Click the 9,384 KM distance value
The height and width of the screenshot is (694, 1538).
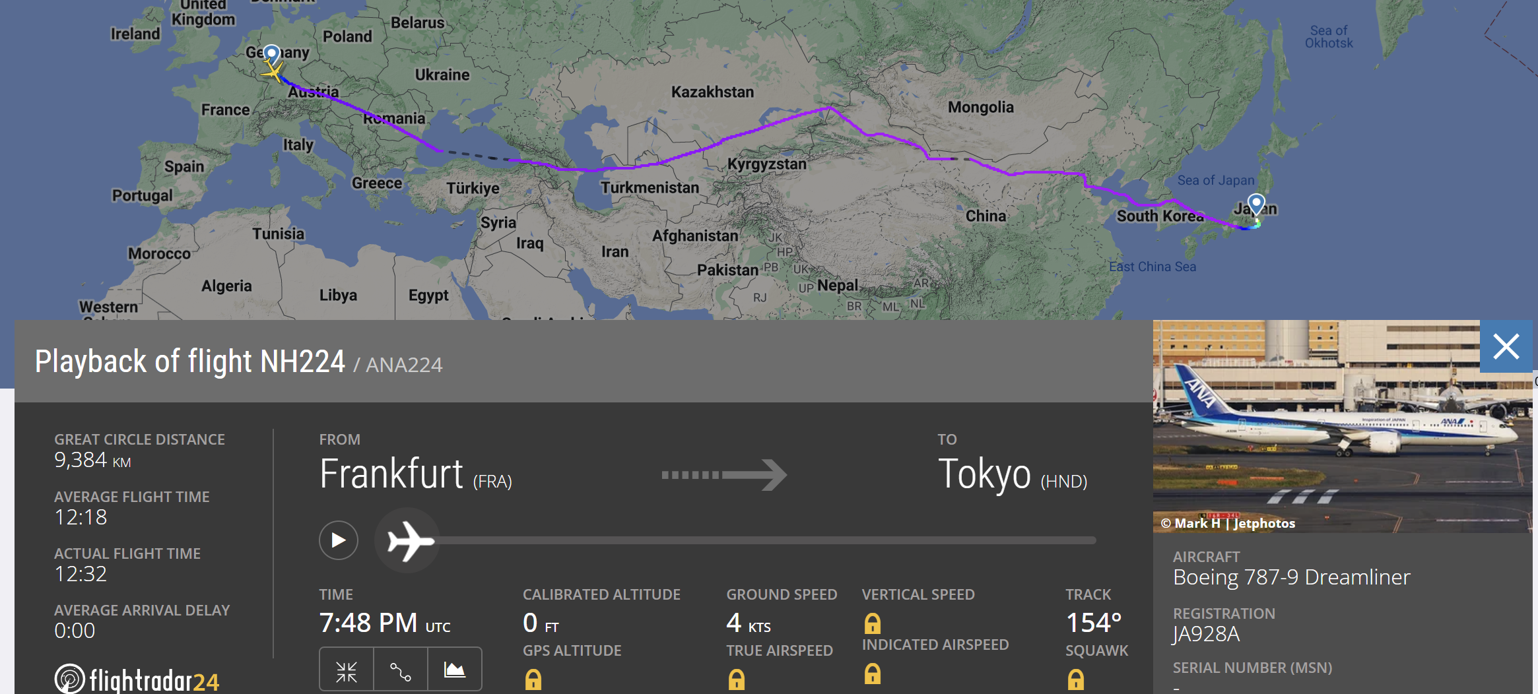pos(92,460)
